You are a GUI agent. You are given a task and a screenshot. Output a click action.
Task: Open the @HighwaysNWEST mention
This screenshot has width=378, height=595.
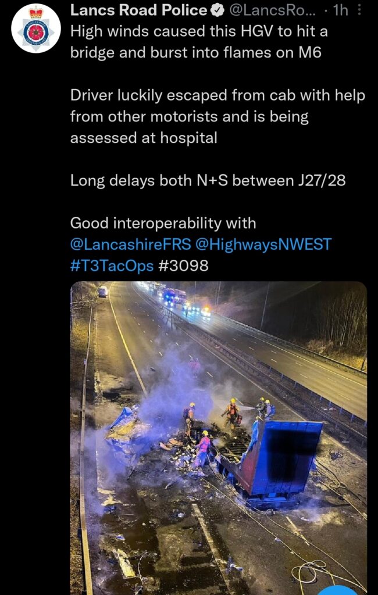pyautogui.click(x=263, y=245)
